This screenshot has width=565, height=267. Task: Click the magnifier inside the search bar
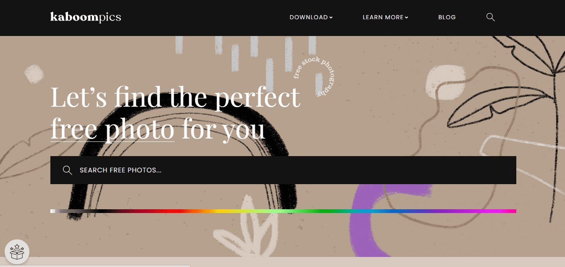click(67, 170)
